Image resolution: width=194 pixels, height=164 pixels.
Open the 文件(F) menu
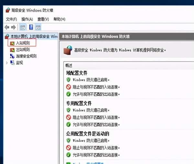point(11,19)
